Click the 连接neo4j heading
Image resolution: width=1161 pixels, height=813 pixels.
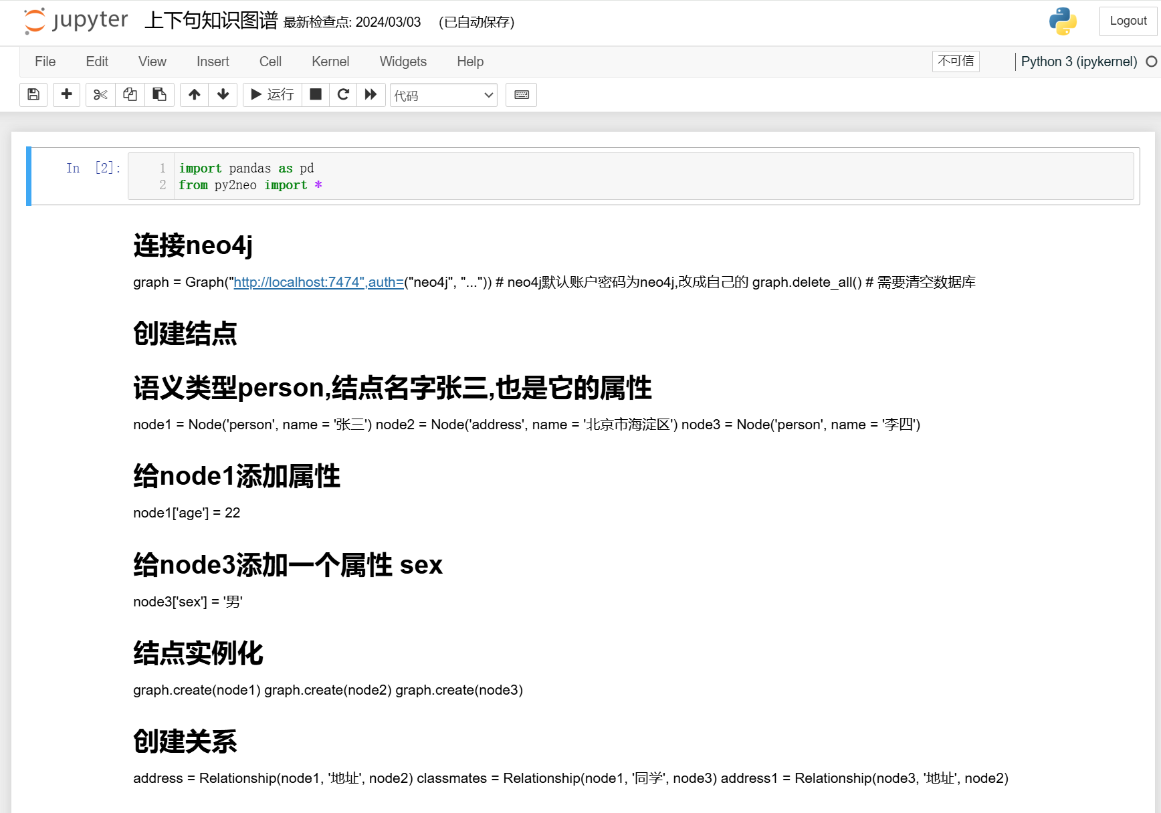193,245
